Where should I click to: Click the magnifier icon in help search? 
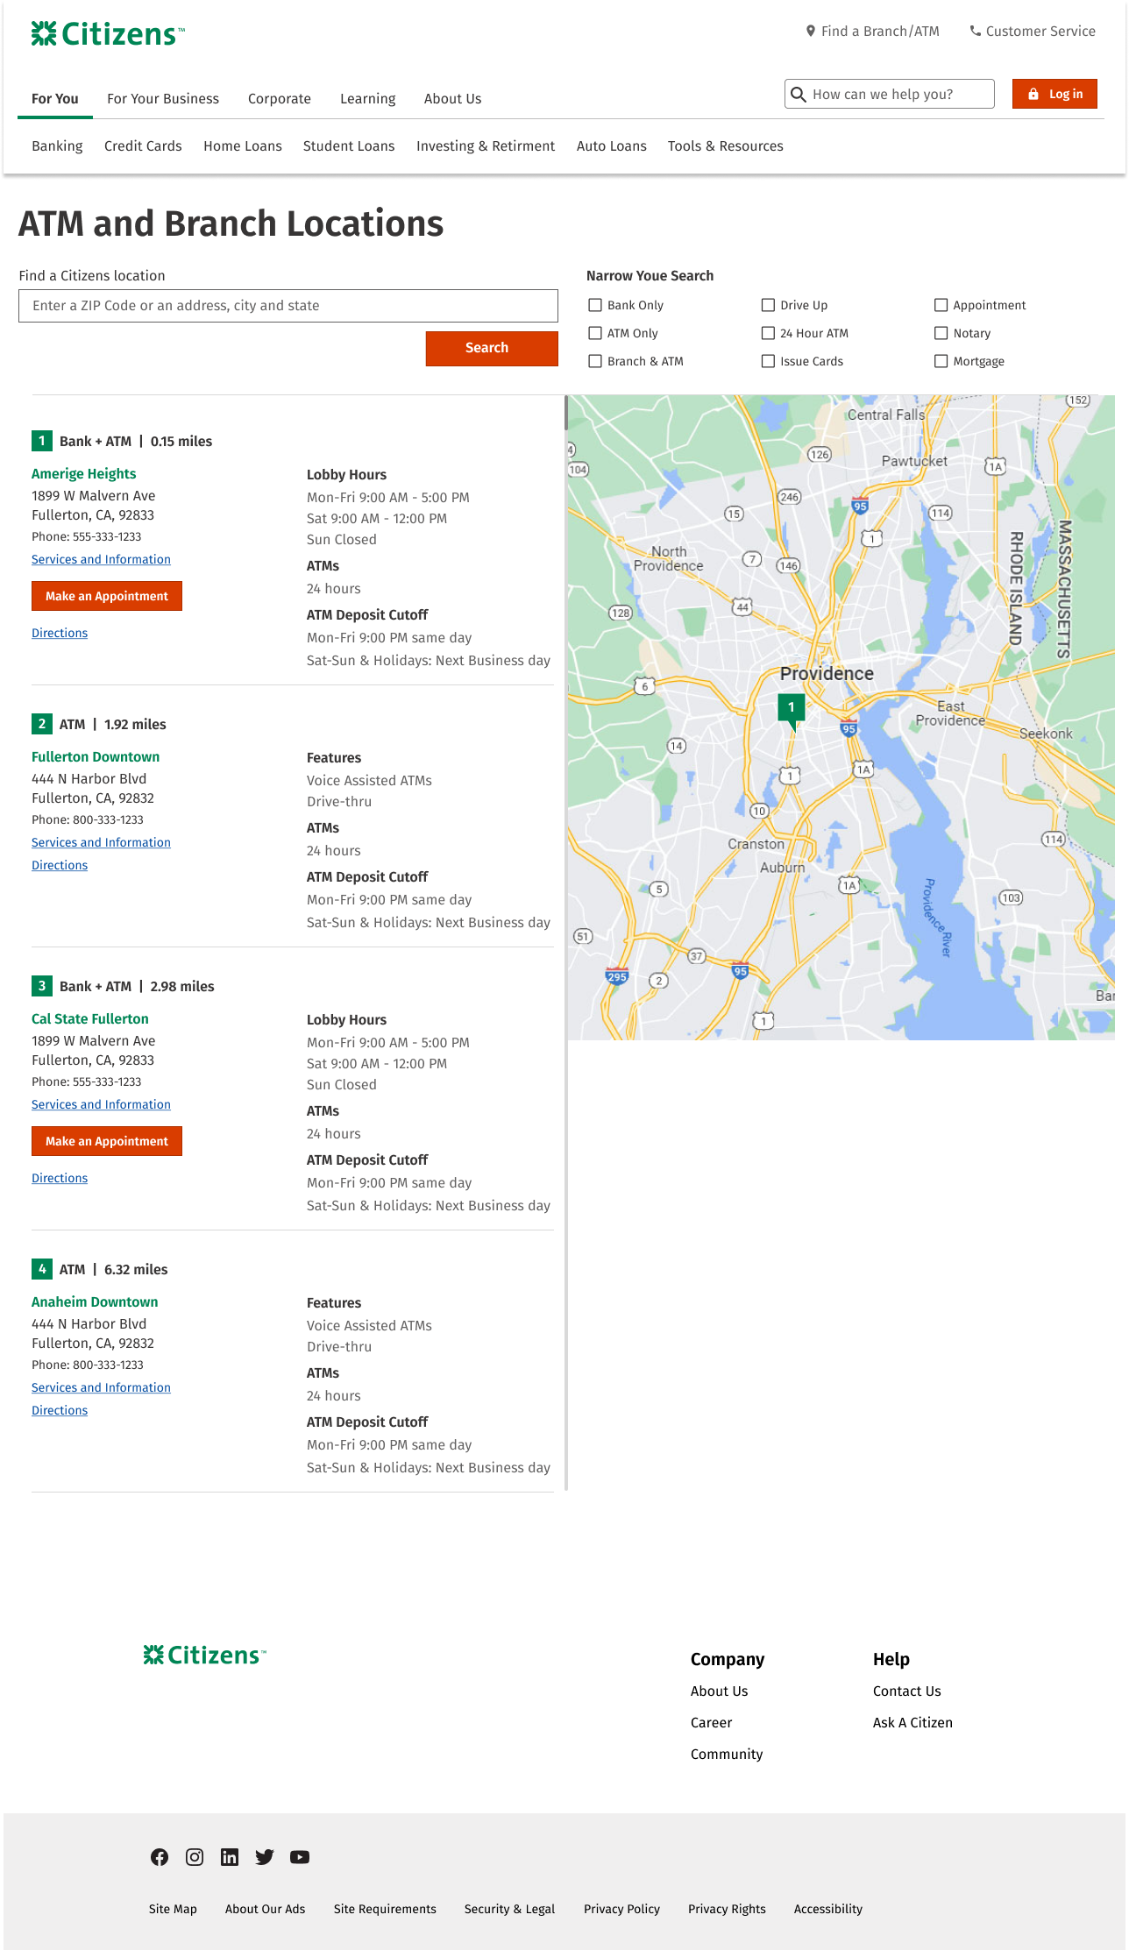799,95
